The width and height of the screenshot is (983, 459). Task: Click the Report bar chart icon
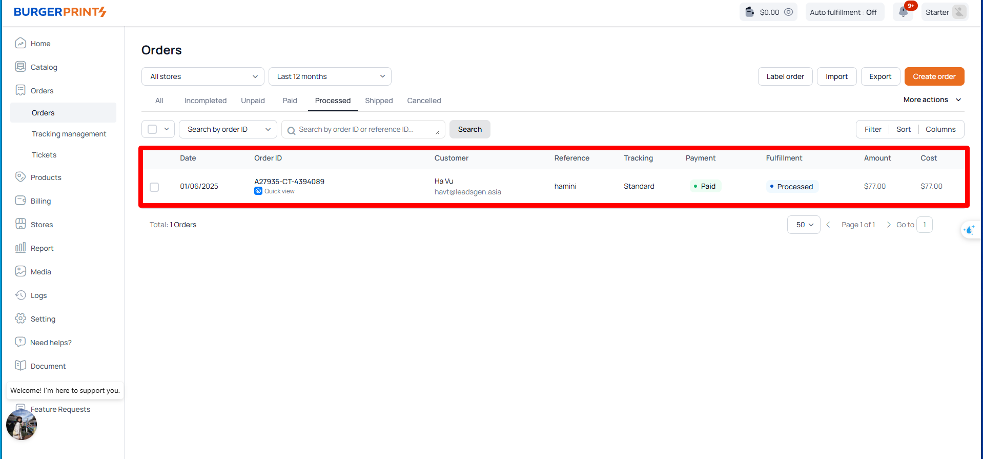click(21, 248)
